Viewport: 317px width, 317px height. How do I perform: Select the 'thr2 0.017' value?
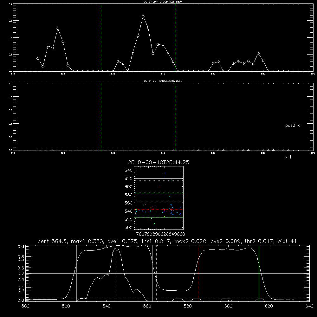(x=259, y=241)
